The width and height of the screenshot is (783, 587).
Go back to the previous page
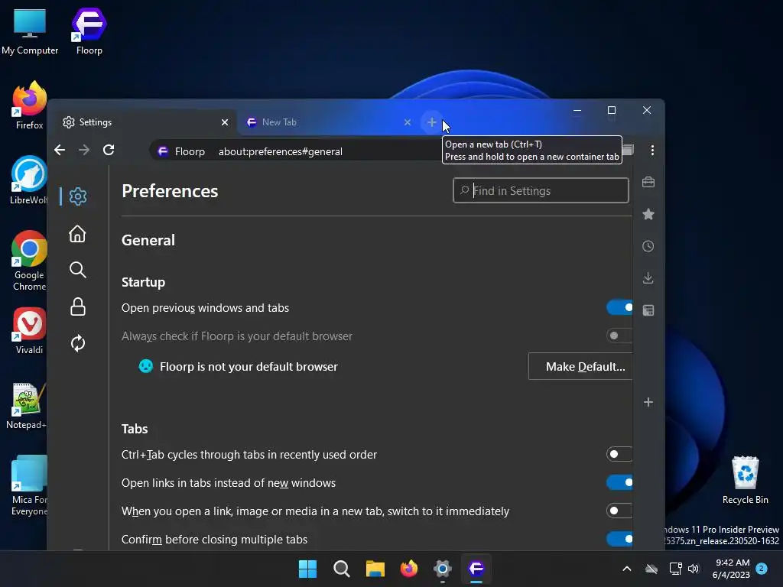click(x=60, y=150)
